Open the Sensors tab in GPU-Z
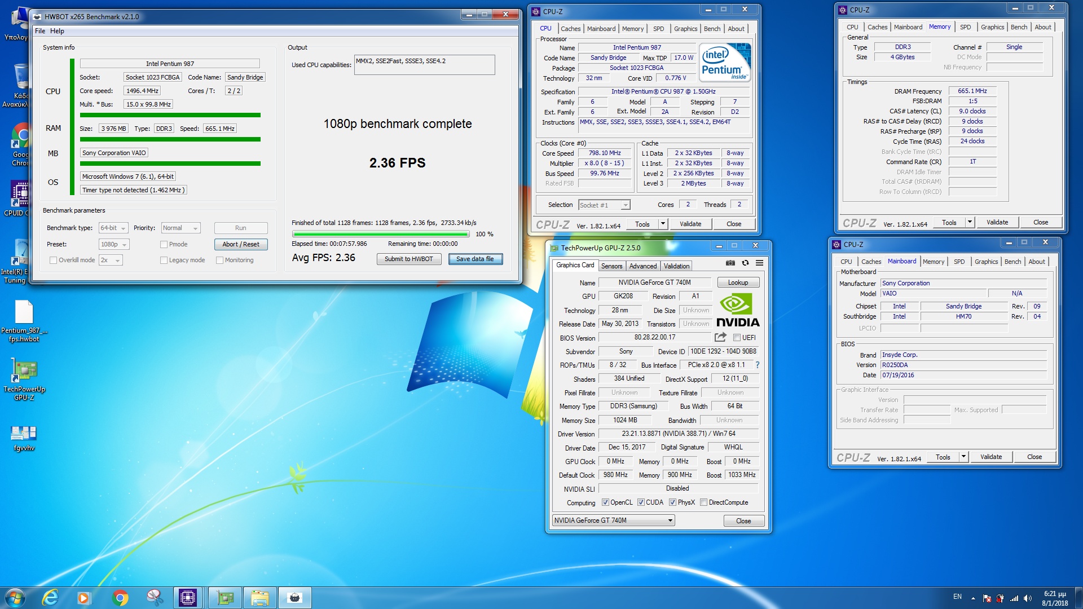 coord(611,266)
